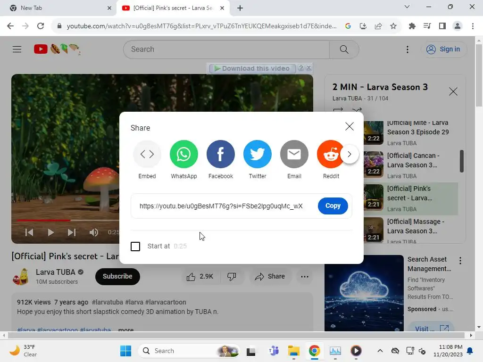Select the youtu.be share URL field
The width and height of the screenshot is (483, 362).
[x=221, y=206]
